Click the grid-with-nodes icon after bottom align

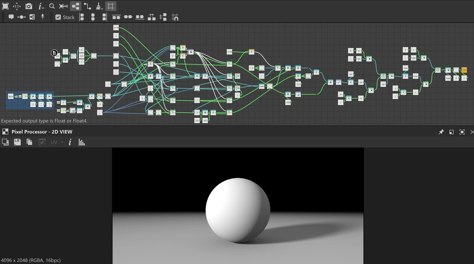click(152, 17)
